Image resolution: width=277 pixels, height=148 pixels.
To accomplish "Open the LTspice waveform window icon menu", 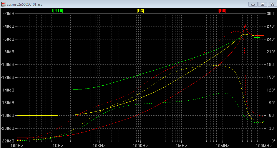I will pos(3,4).
